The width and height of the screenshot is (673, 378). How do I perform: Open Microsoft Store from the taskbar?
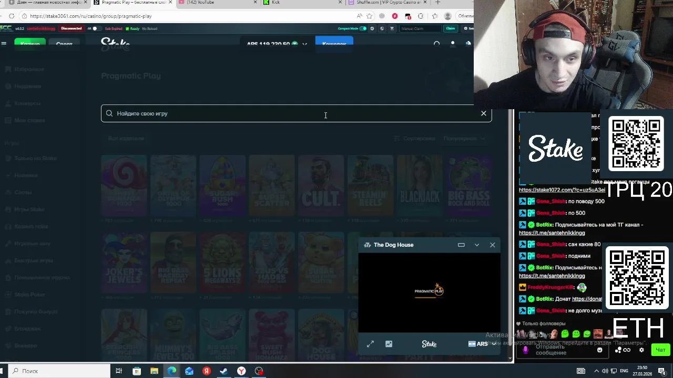137,371
